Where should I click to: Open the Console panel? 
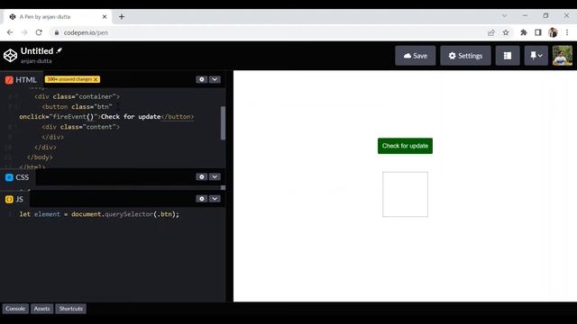[x=15, y=309]
